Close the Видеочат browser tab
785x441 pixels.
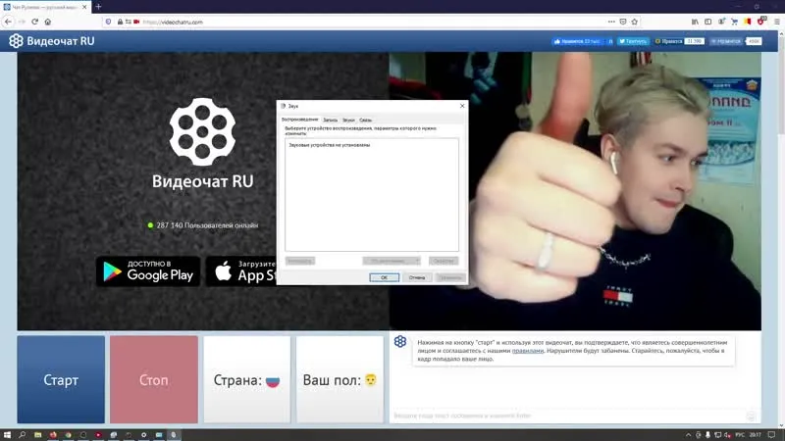point(84,7)
